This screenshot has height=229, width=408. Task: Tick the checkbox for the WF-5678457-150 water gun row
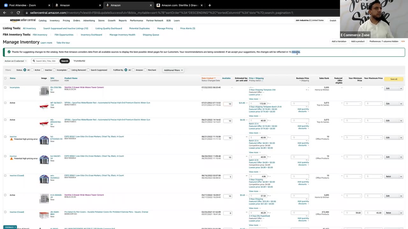[x=5, y=103]
